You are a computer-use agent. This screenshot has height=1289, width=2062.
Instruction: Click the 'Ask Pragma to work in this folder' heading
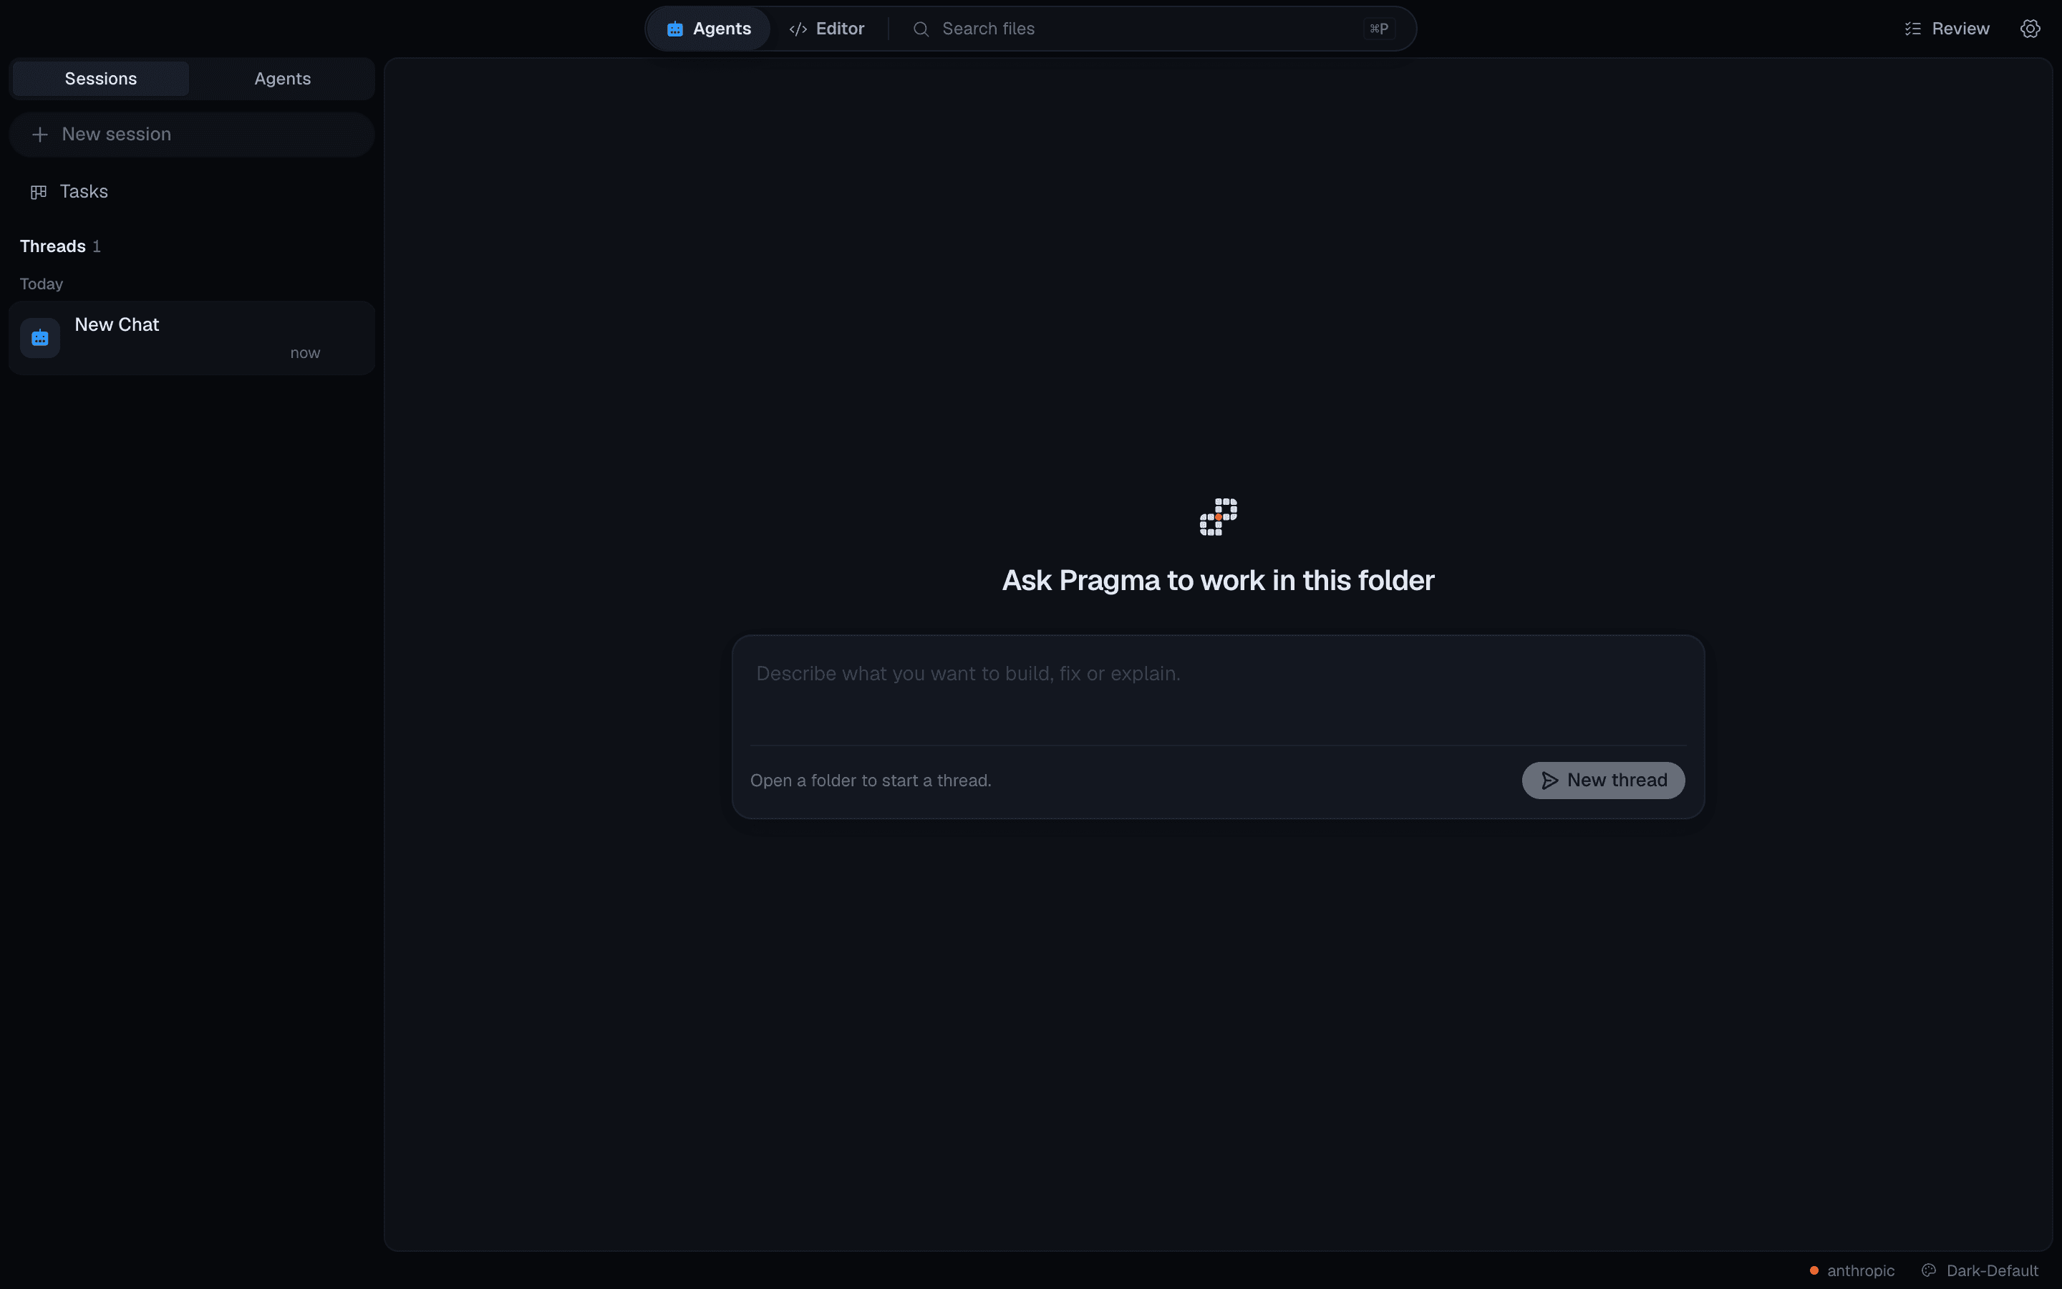click(x=1218, y=581)
